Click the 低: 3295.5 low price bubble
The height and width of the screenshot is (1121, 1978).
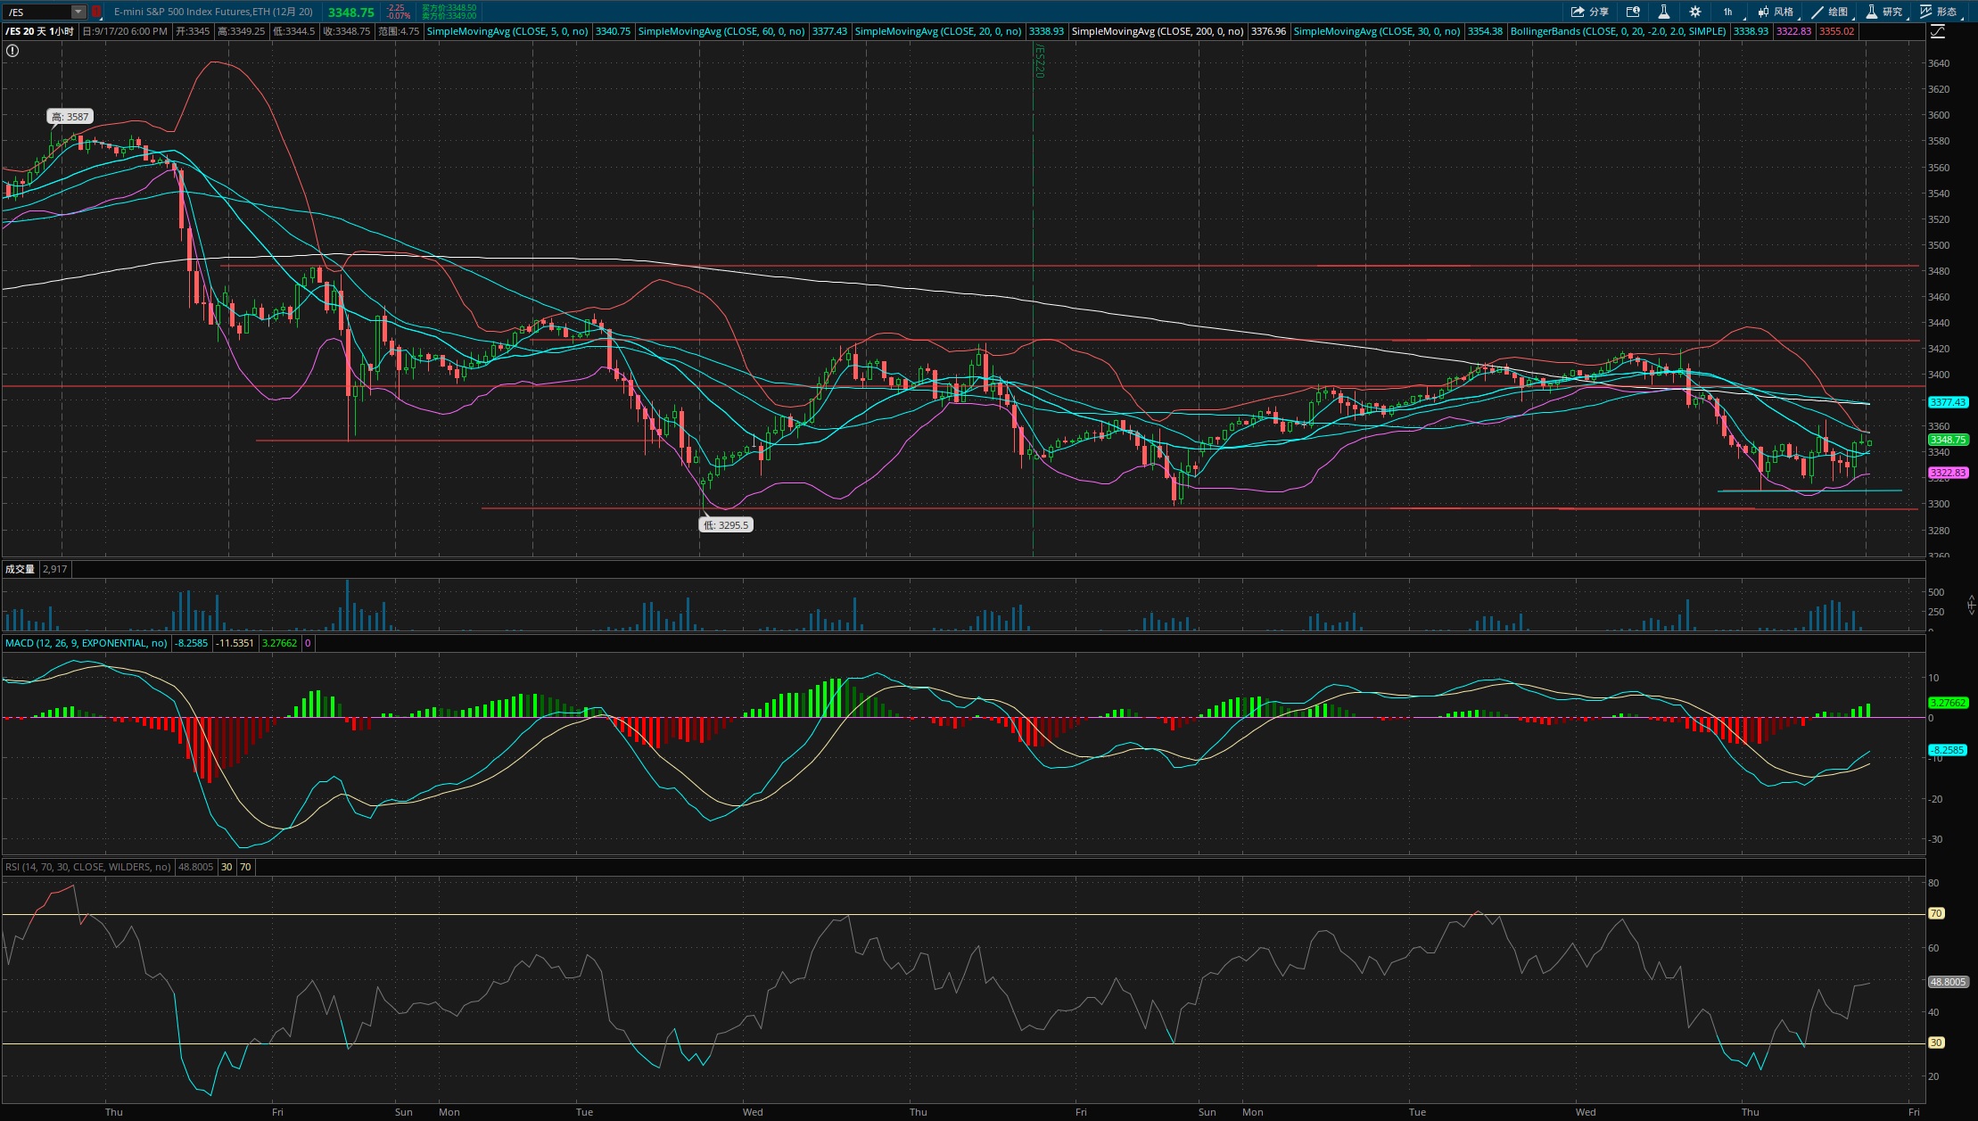(x=726, y=525)
